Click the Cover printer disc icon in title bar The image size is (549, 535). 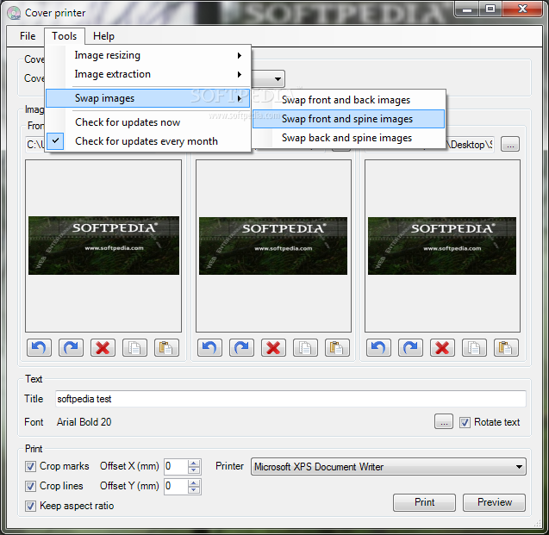(x=14, y=13)
